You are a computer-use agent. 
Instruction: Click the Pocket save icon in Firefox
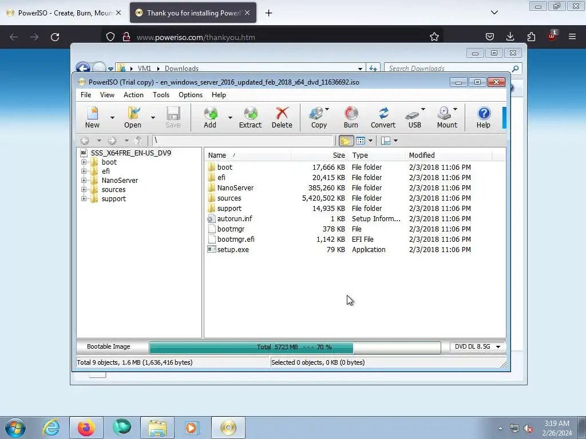pos(490,37)
